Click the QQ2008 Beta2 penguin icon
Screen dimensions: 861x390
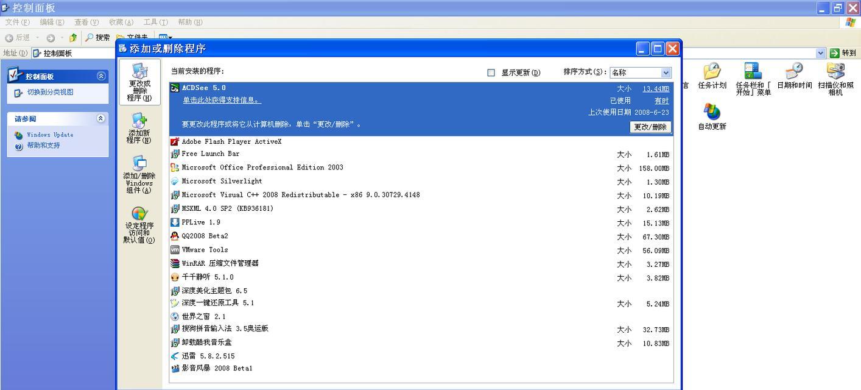click(175, 236)
